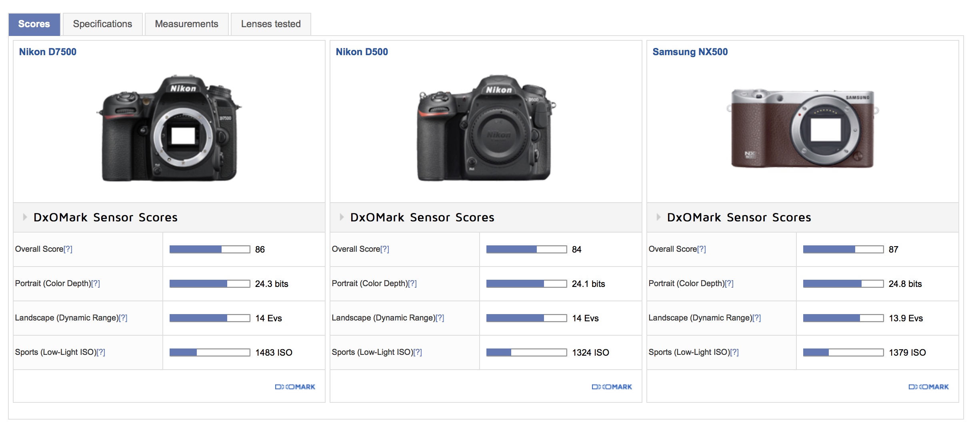Open Portrait Color Depth help [?] for Nikon D7500
This screenshot has height=426, width=968.
pos(96,283)
